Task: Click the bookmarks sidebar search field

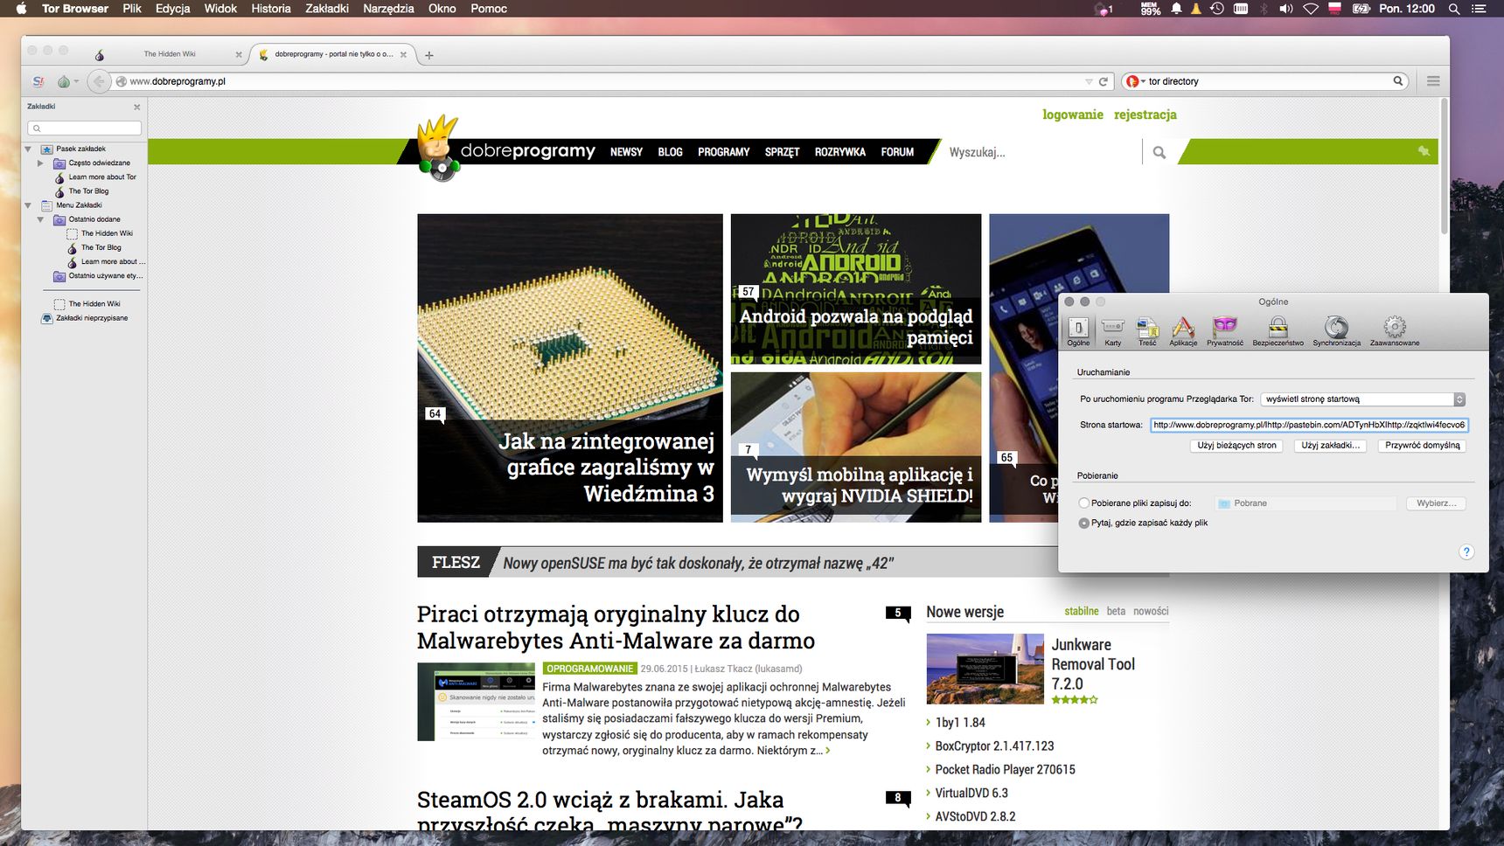Action: (84, 128)
